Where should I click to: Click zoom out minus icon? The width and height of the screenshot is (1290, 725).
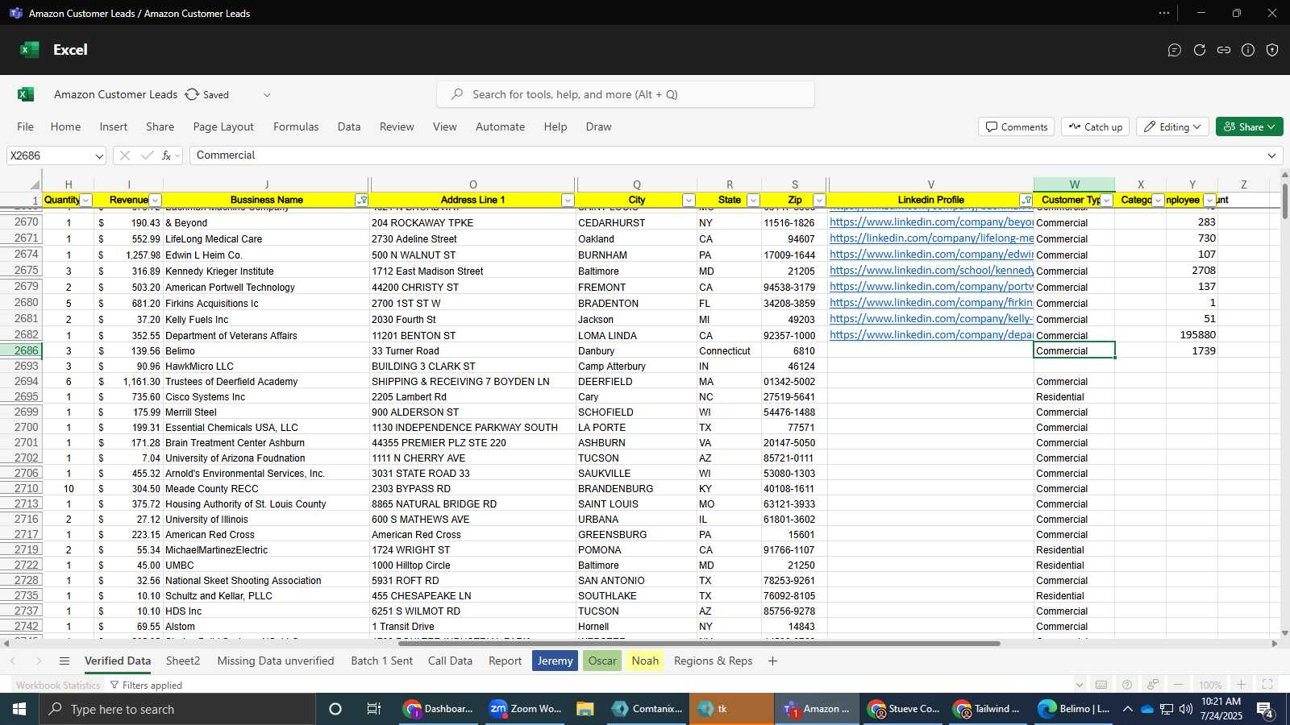1179,685
